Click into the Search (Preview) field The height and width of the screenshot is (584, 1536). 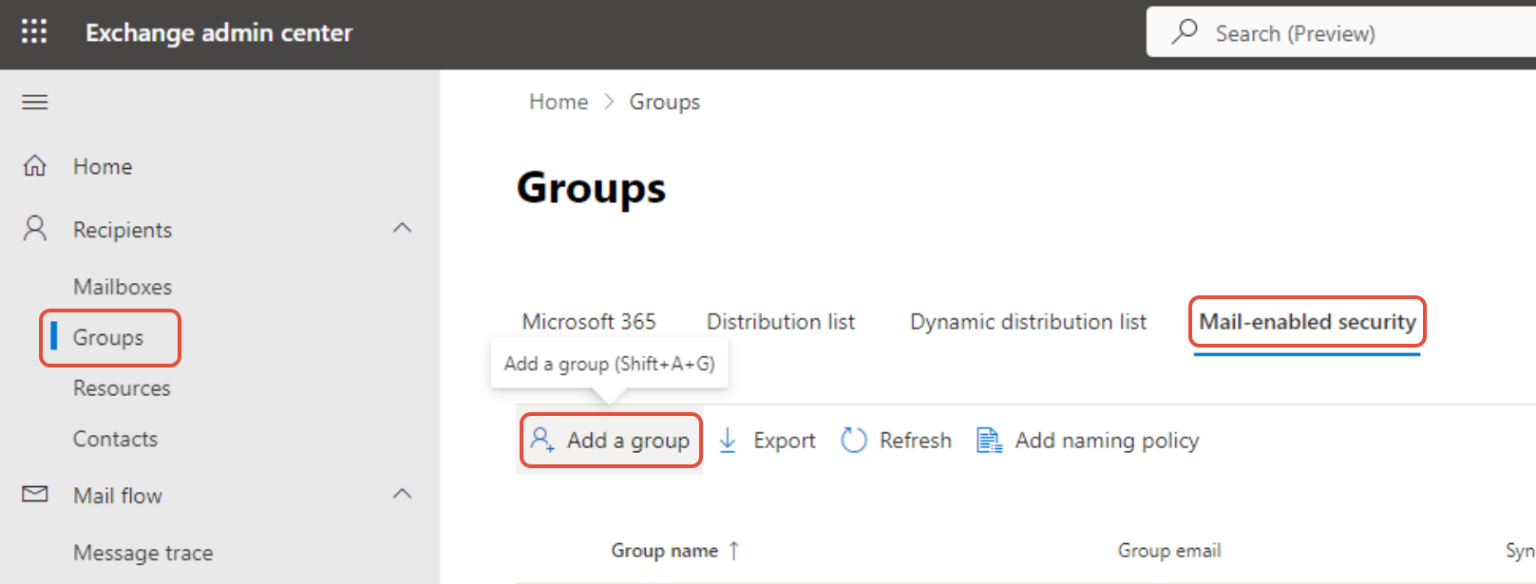(x=1340, y=32)
